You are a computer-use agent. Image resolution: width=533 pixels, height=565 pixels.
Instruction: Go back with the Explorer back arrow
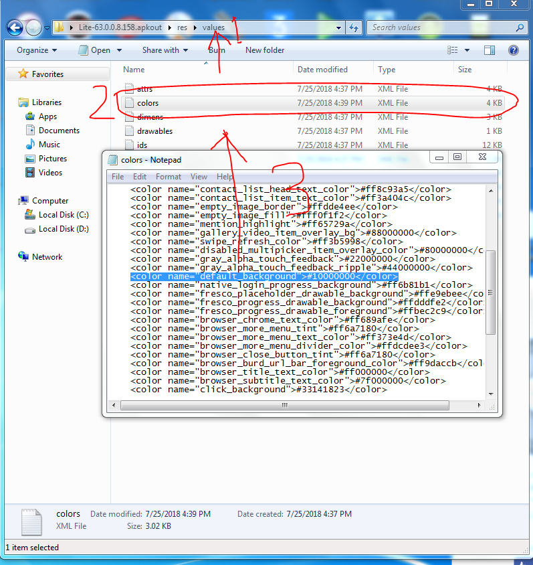click(15, 27)
